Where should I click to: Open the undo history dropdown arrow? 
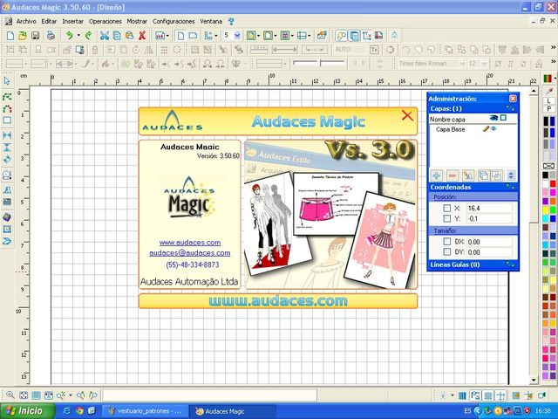click(x=78, y=35)
